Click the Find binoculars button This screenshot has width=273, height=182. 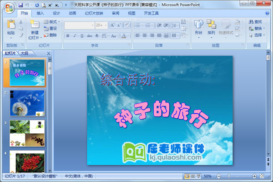pyautogui.click(x=255, y=22)
